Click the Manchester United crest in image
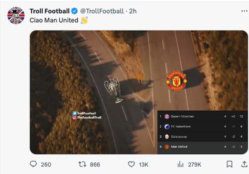The height and width of the screenshot is (174, 249). pyautogui.click(x=176, y=81)
